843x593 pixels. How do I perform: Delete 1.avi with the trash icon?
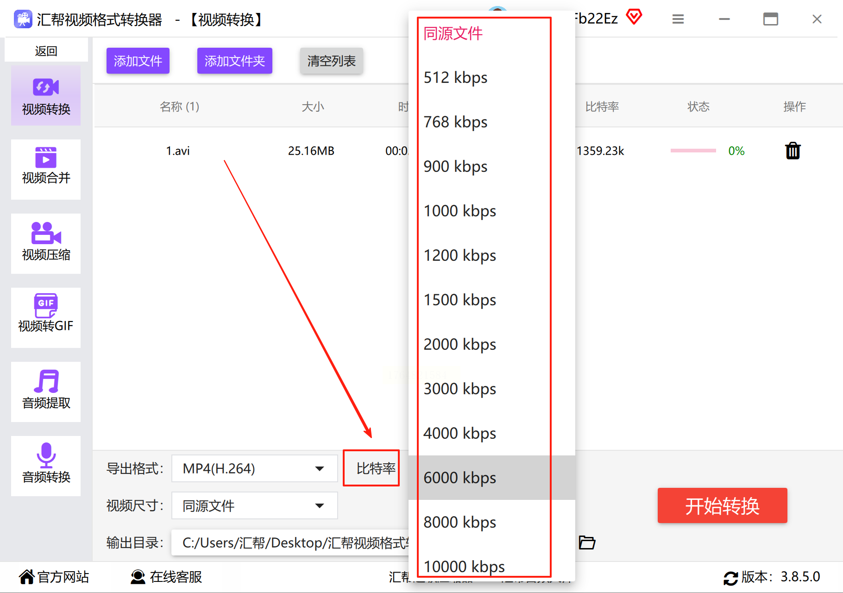793,151
